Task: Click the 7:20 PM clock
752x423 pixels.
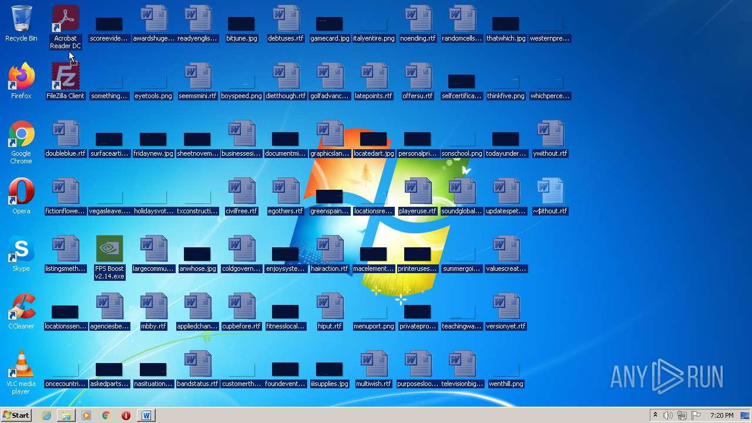Action: click(x=721, y=415)
